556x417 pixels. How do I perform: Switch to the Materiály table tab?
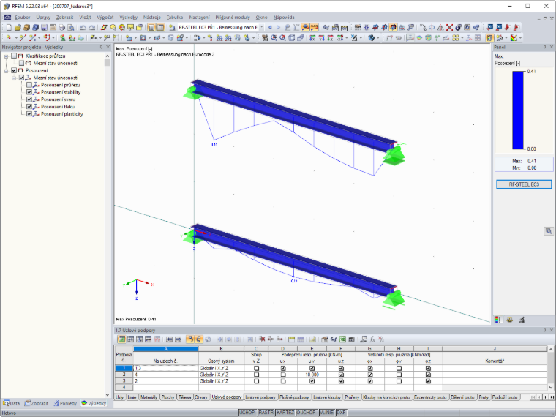pos(149,397)
